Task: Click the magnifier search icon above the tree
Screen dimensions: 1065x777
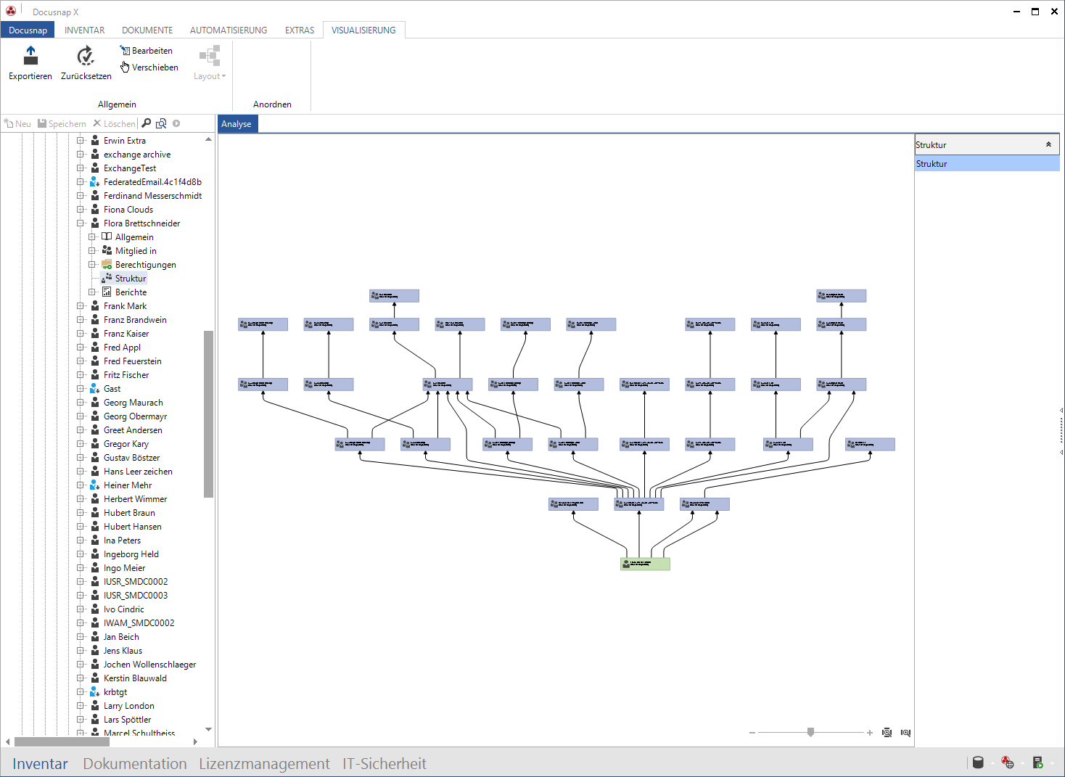Action: tap(147, 123)
